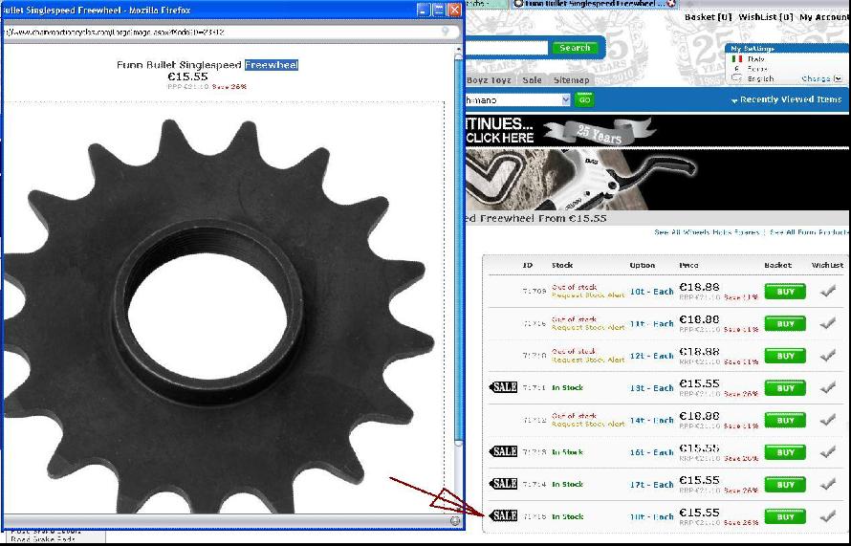This screenshot has height=546, width=851.
Task: Buy the 10t freewheel
Action: coord(785,292)
